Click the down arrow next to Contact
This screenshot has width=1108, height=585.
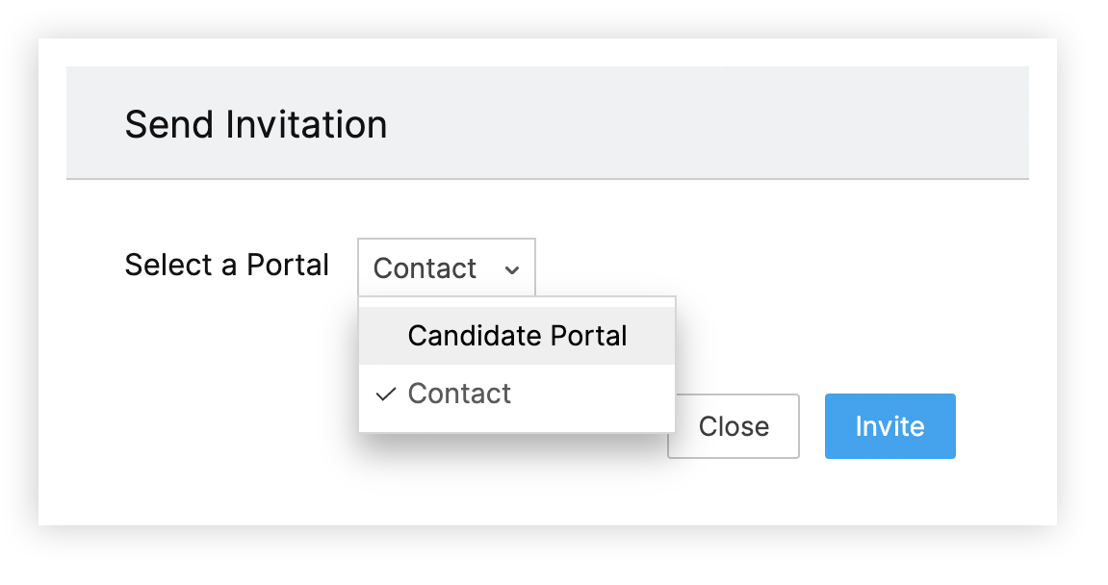[512, 270]
